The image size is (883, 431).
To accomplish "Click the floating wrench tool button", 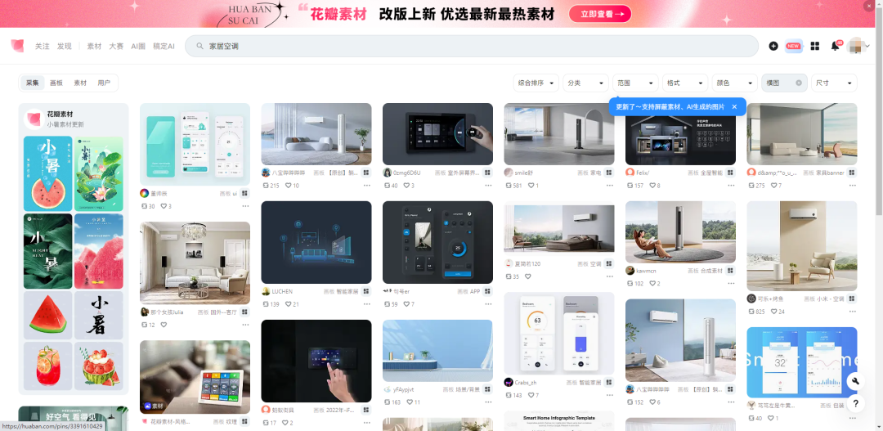I will click(855, 381).
